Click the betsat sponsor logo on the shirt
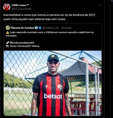 click(53, 96)
